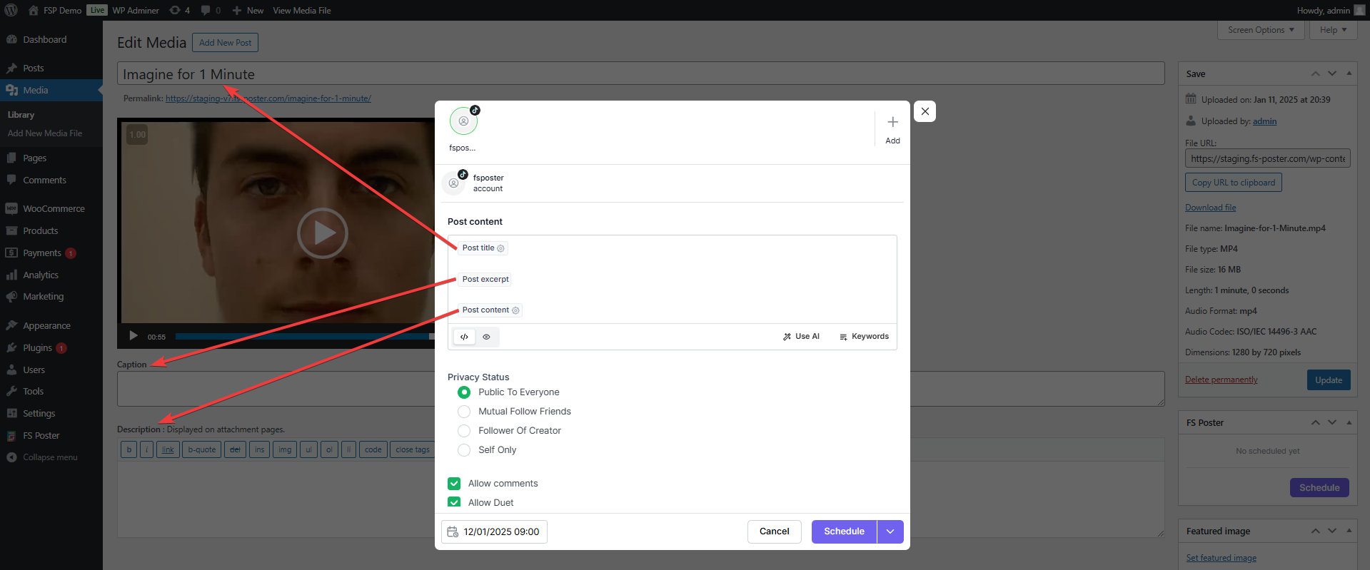
Task: Open the permalink URL
Action: tap(268, 98)
